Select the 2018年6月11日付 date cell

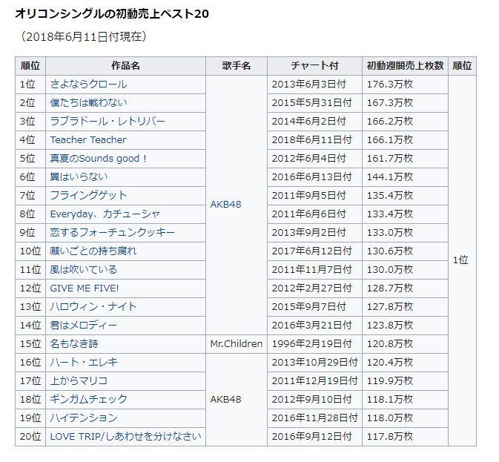click(314, 139)
